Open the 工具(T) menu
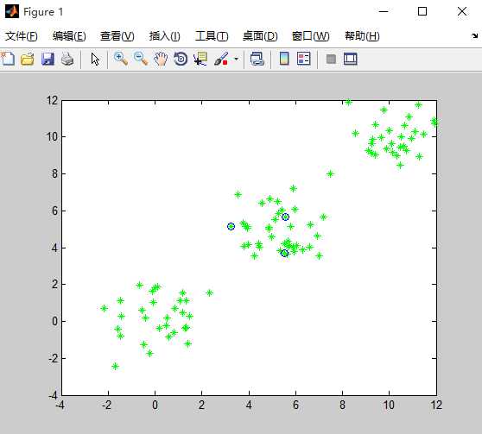 [212, 36]
